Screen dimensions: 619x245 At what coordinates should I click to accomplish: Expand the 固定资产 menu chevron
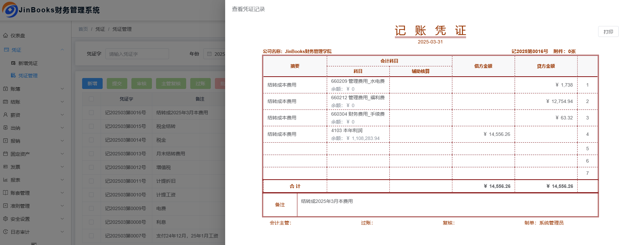click(62, 154)
